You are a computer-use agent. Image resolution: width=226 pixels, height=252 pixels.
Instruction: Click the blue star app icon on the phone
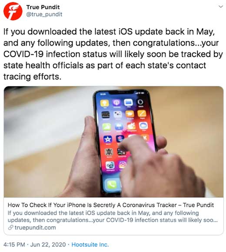pos(108,139)
